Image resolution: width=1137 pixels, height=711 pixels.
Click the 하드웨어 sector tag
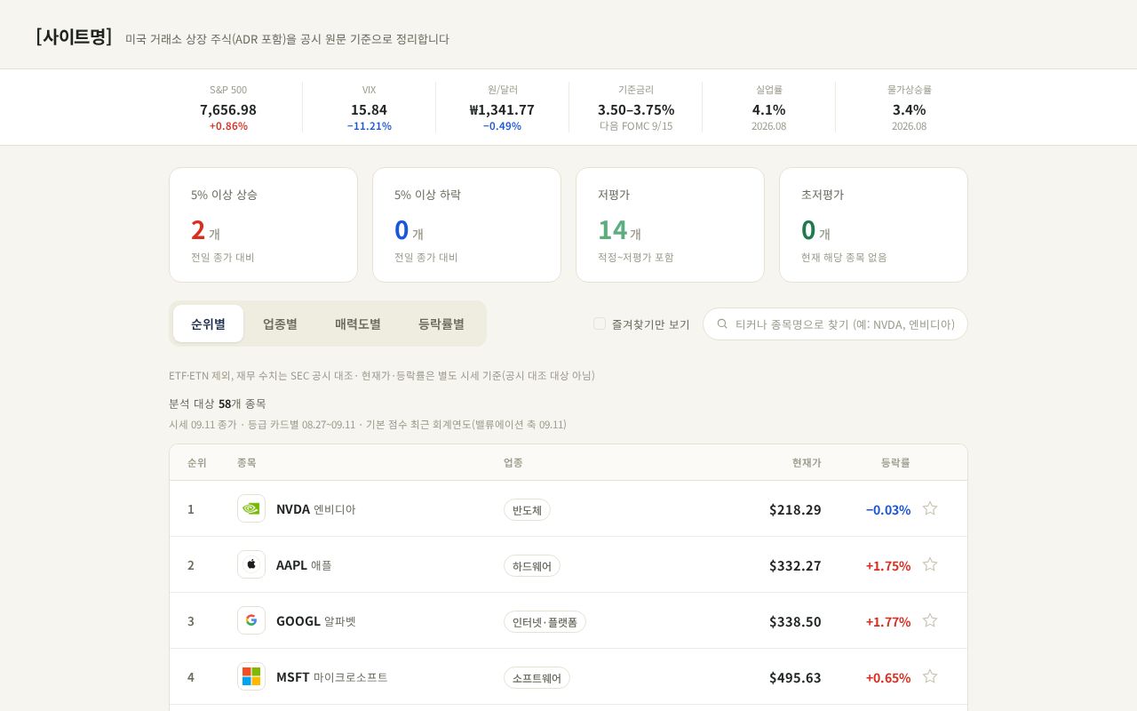[532, 565]
